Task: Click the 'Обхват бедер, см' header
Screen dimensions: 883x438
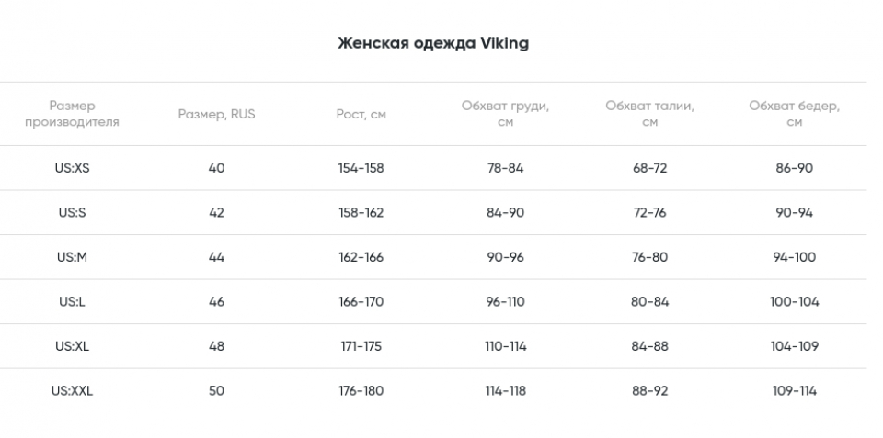Action: pos(794,114)
